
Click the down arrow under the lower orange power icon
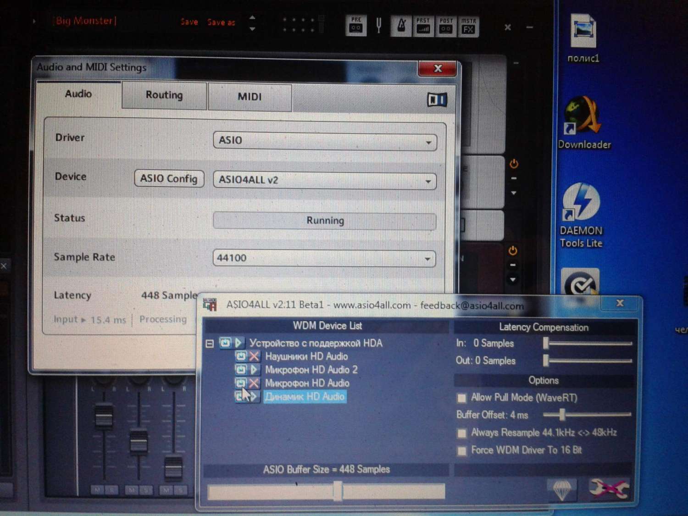[513, 279]
